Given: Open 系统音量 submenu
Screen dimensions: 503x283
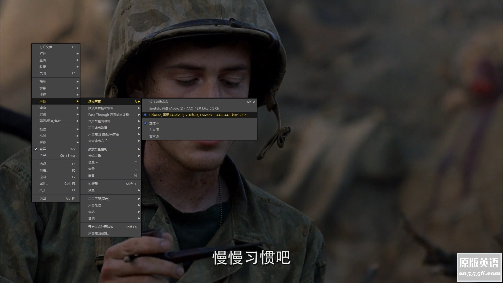Looking at the screenshot, I should point(111,156).
